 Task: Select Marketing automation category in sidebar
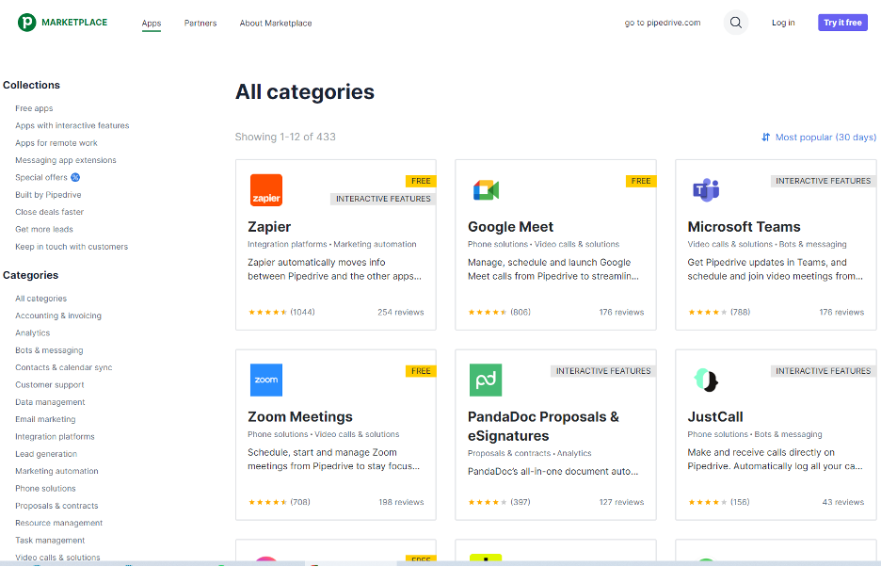click(56, 471)
